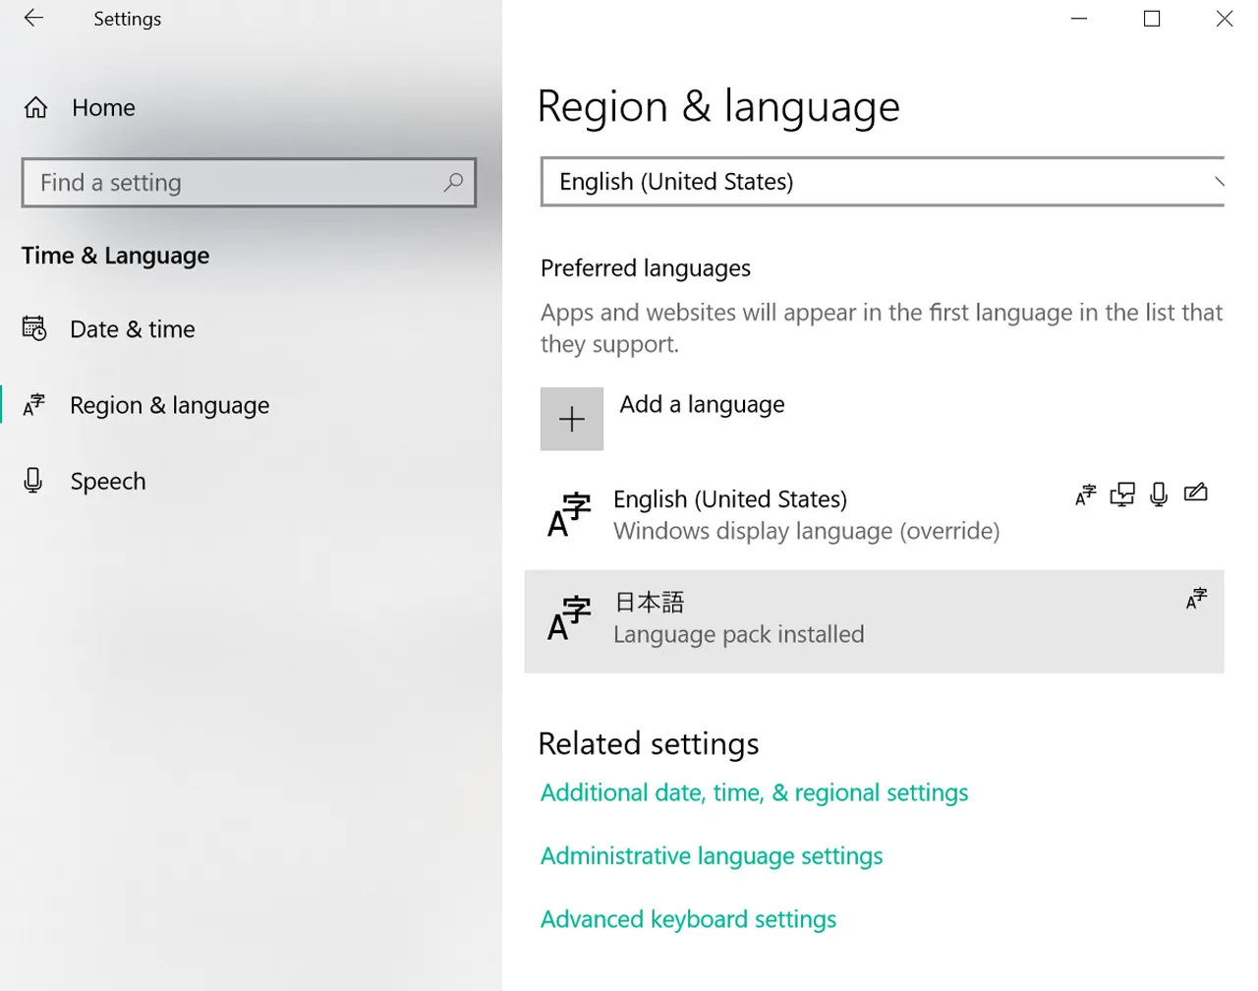Image resolution: width=1258 pixels, height=991 pixels.
Task: Go back to the Settings Home page
Action: (x=102, y=107)
